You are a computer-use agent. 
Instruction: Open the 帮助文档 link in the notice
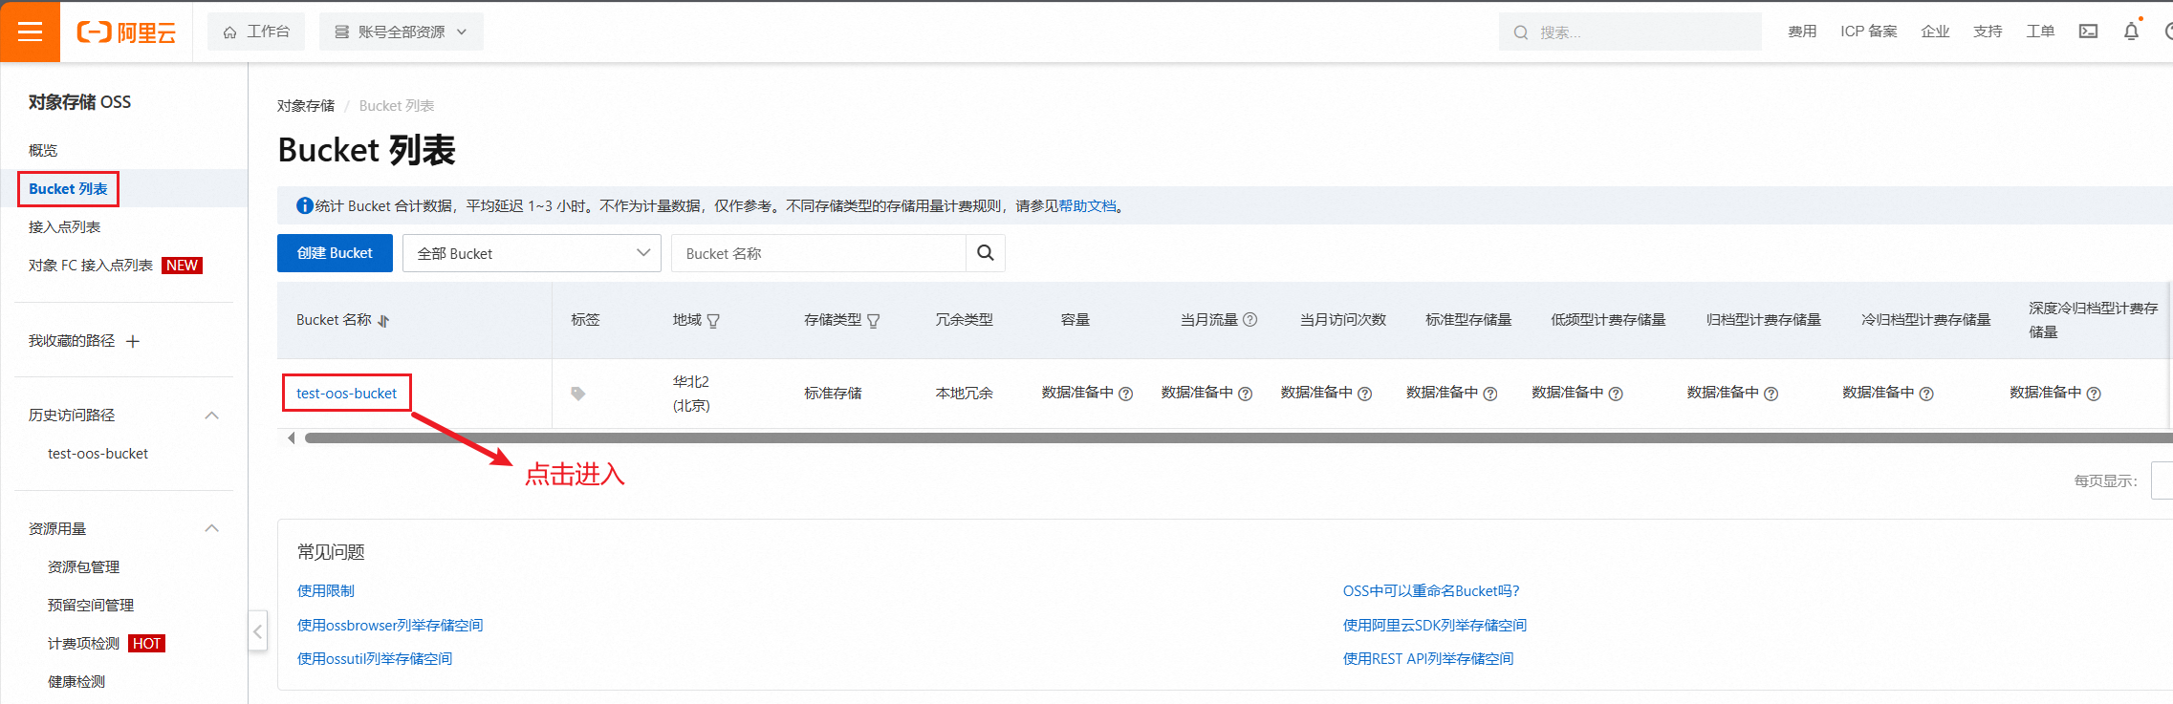click(x=1087, y=205)
